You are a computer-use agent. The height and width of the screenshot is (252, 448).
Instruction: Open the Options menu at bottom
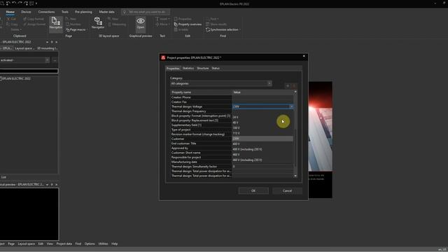90,244
